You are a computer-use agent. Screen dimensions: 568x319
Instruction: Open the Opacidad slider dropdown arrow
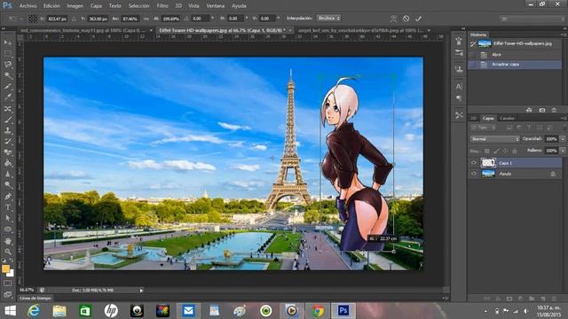pyautogui.click(x=563, y=139)
